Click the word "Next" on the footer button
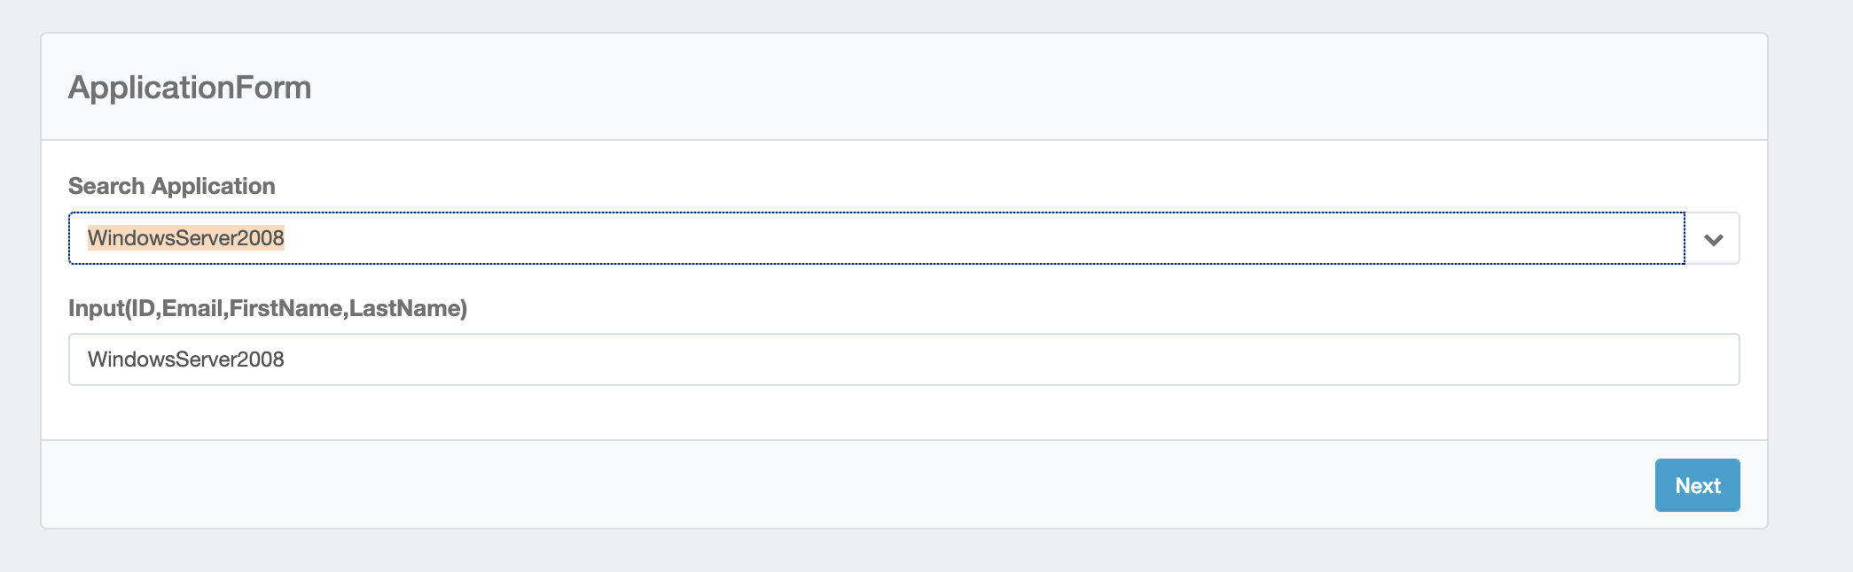This screenshot has height=572, width=1853. 1697,485
